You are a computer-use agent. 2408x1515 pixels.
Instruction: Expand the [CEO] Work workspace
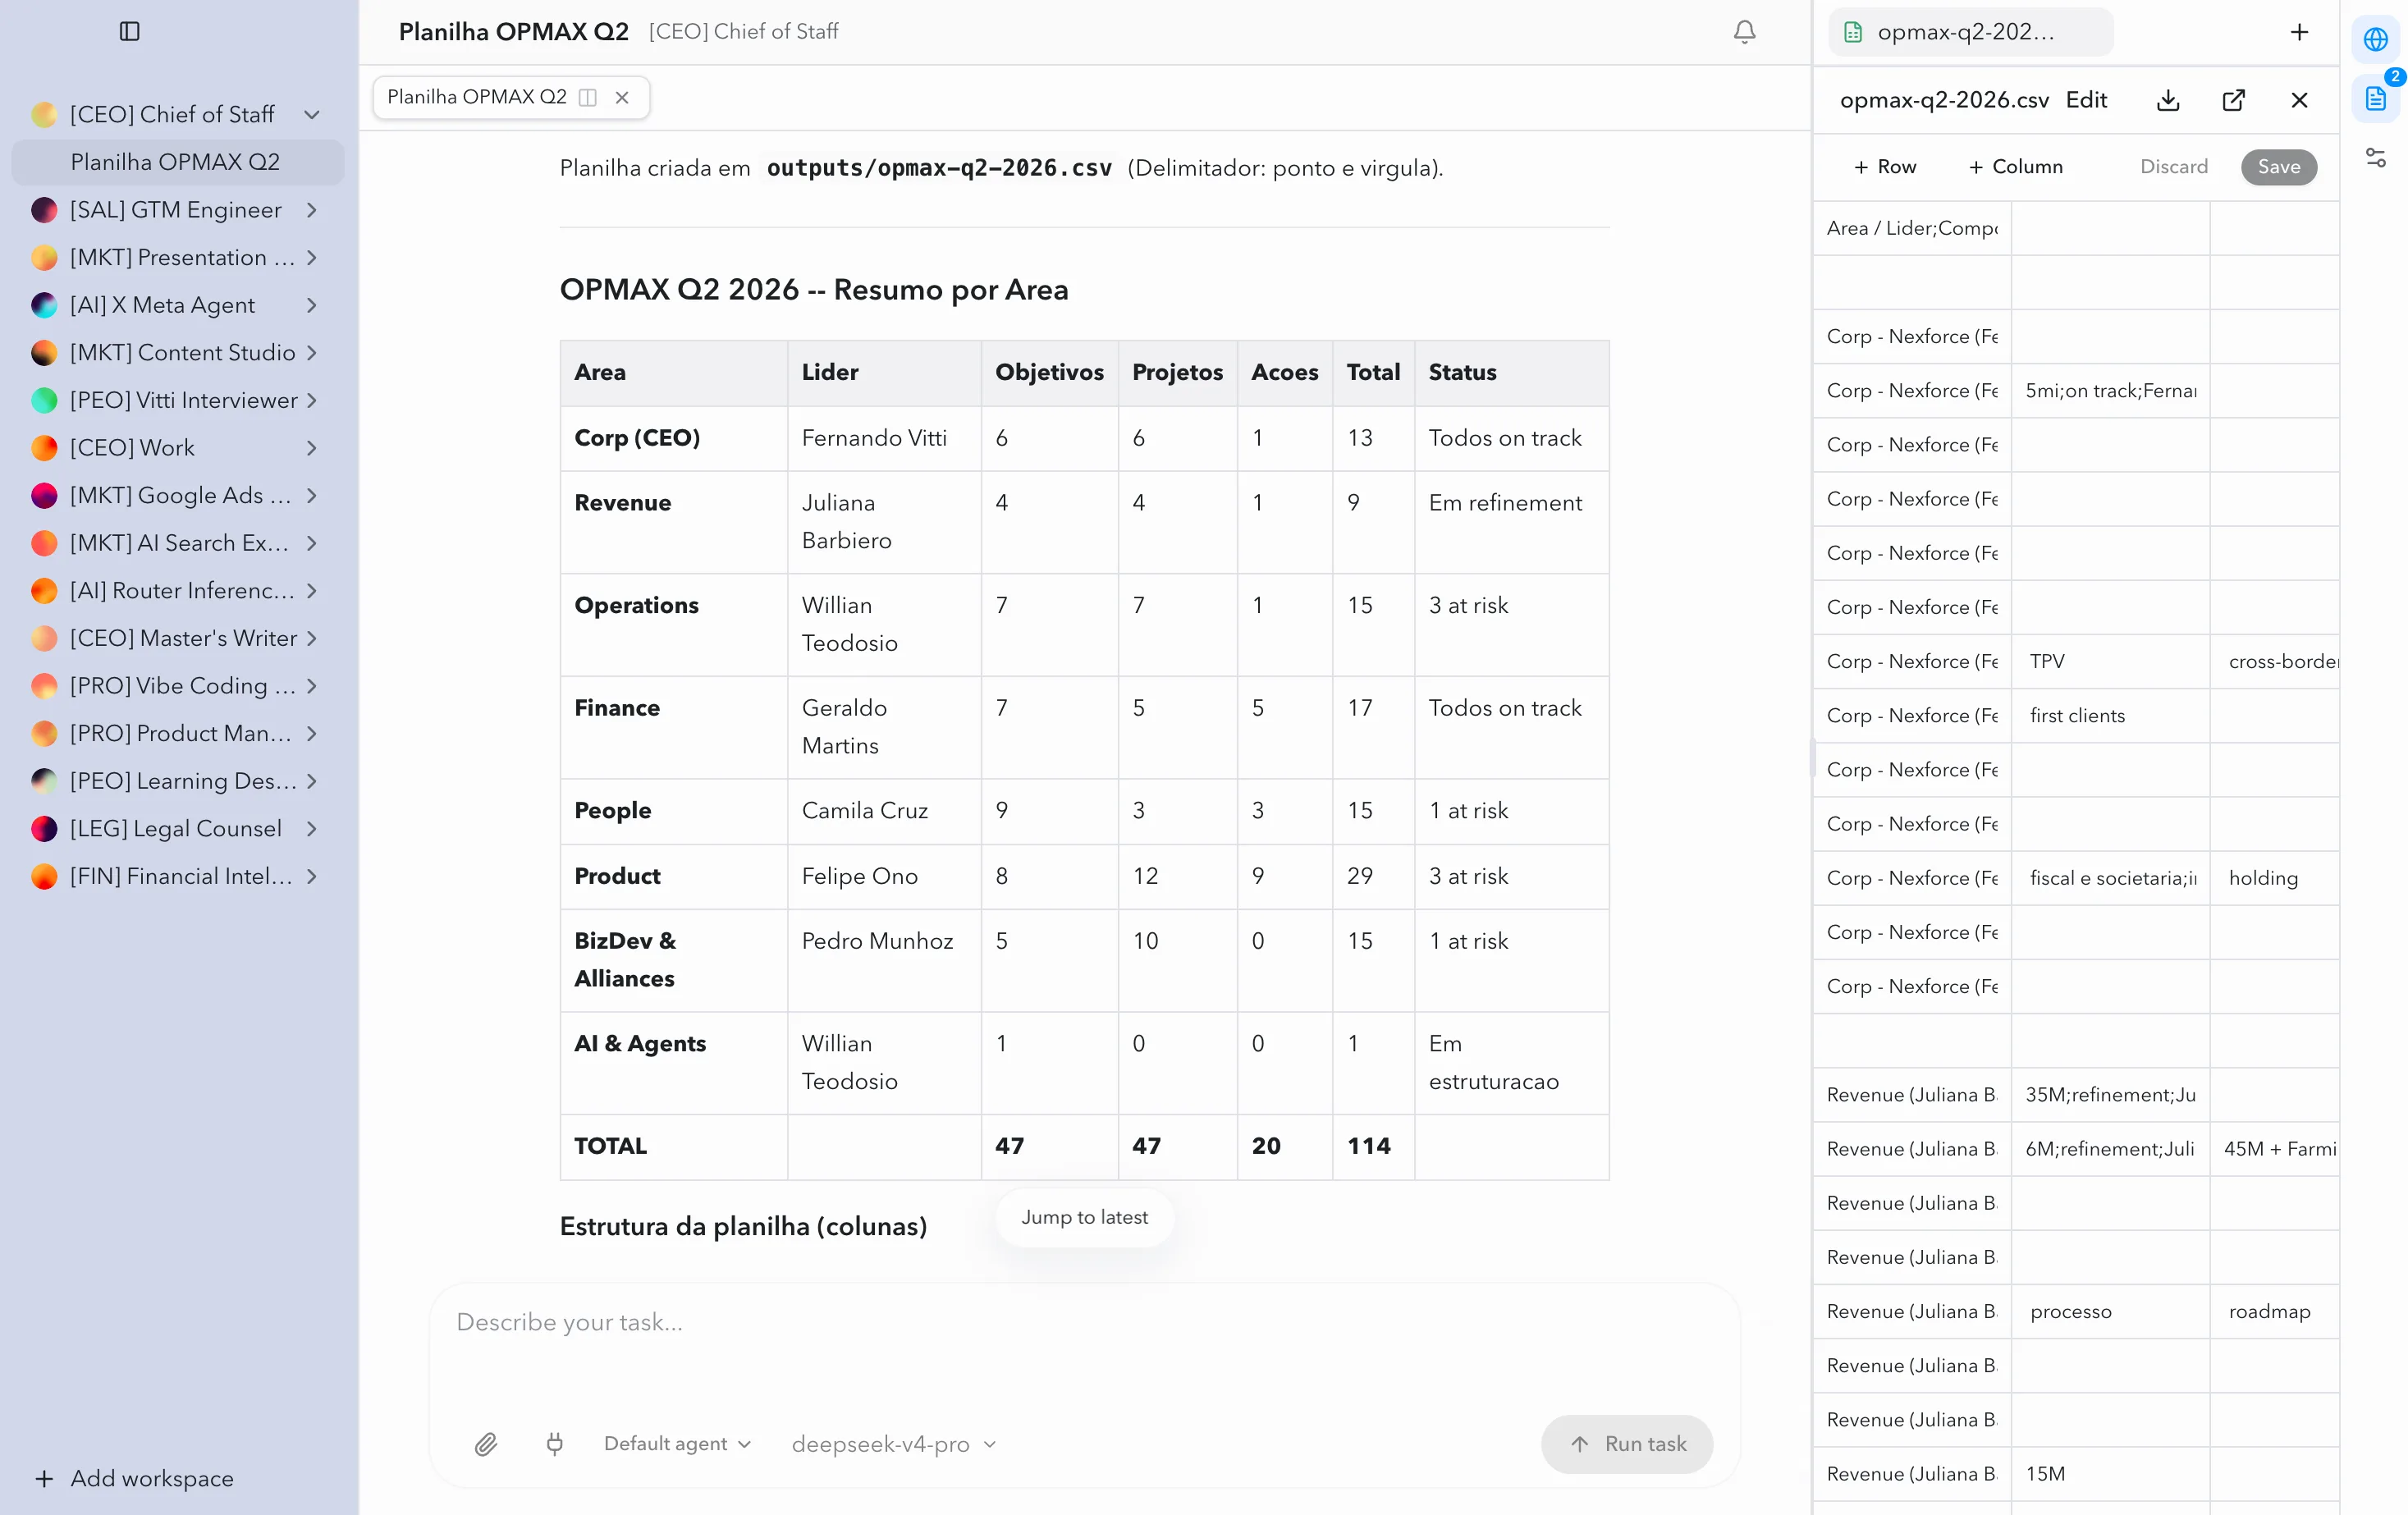[x=312, y=448]
